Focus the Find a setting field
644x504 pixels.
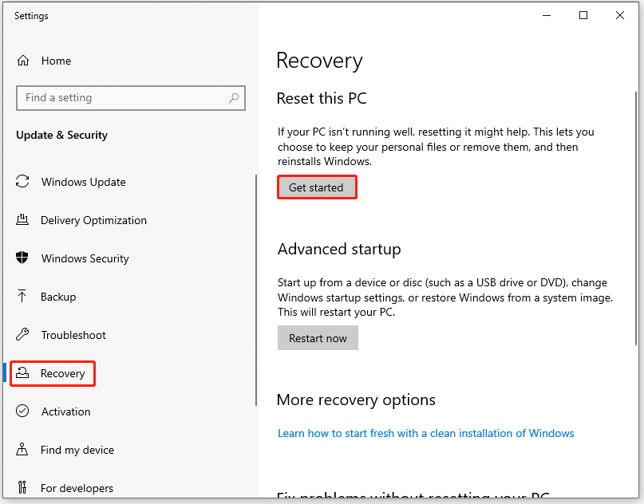[x=131, y=98]
